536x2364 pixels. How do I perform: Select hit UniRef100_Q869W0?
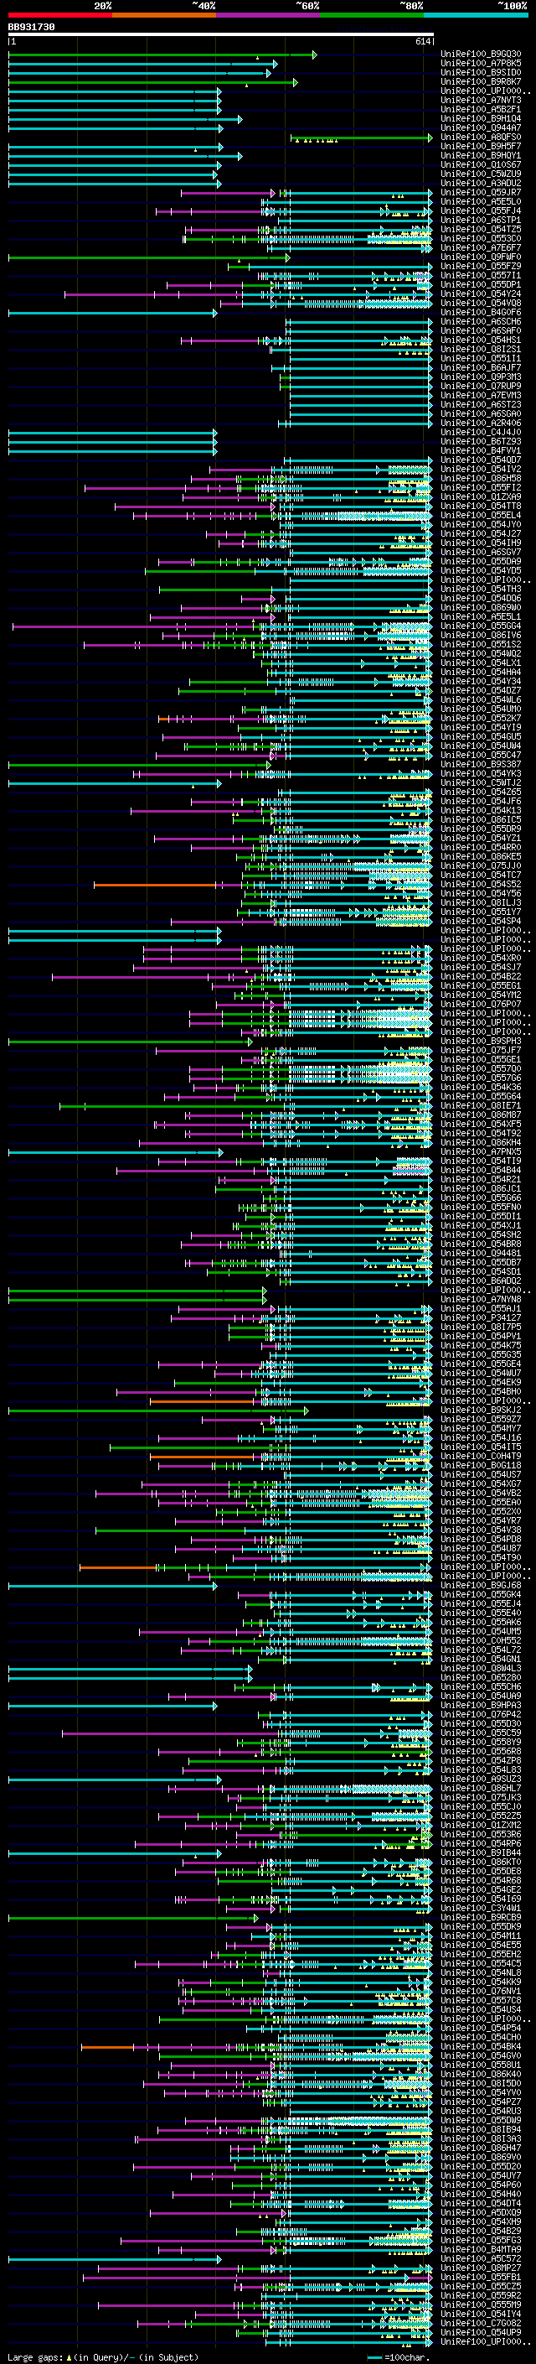481,607
